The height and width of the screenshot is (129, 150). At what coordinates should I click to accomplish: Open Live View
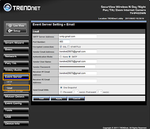pos(16,25)
